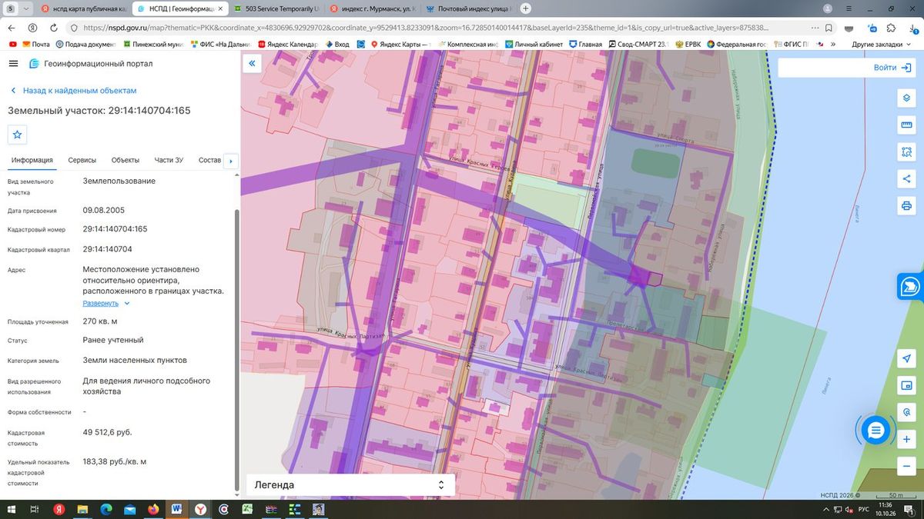Open the Геоинформационный портал home link
The height and width of the screenshot is (519, 924).
tap(91, 64)
